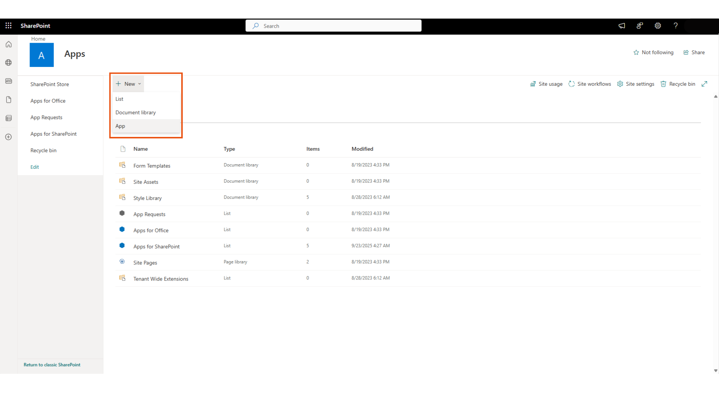This screenshot has height=404, width=719.
Task: Open Site settings link
Action: coord(636,84)
